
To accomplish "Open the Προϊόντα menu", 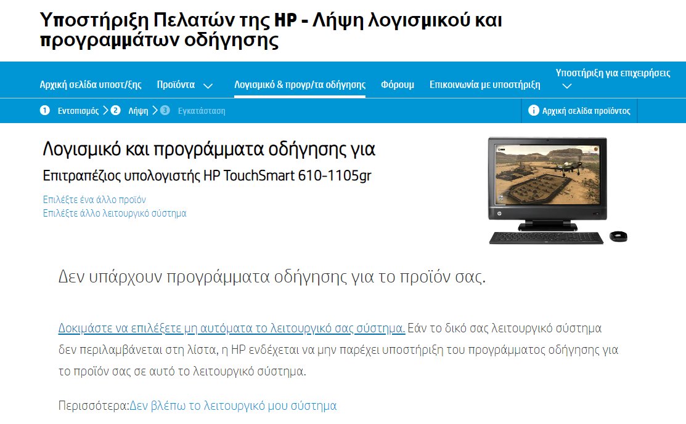I will [176, 85].
